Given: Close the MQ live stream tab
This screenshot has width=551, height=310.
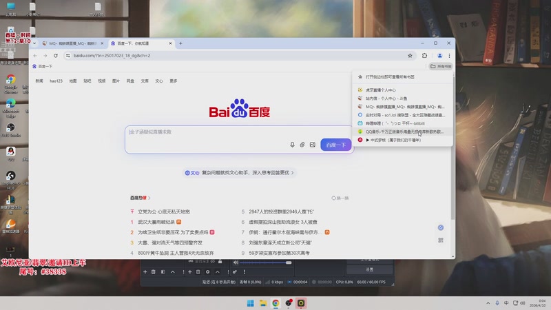Looking at the screenshot, I should pos(102,43).
